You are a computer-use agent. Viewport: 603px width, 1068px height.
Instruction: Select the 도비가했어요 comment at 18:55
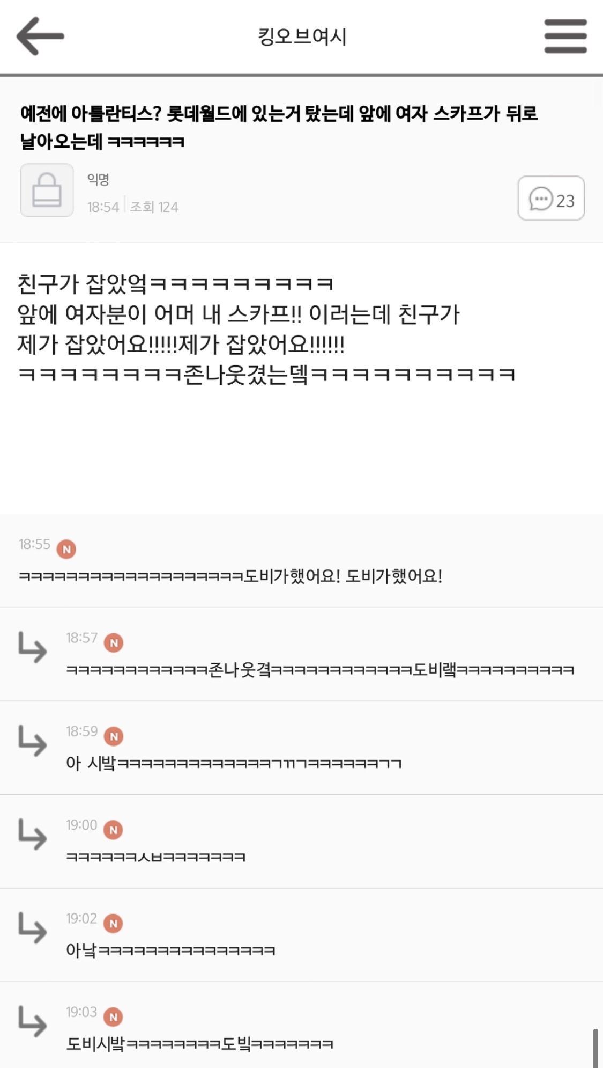[230, 576]
